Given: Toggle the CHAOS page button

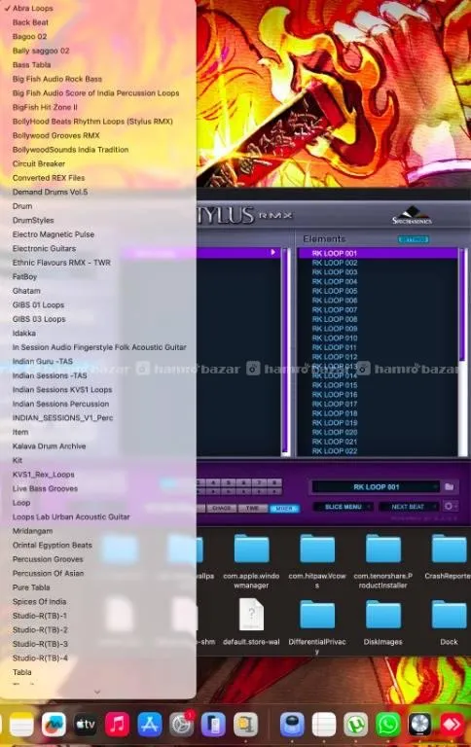Looking at the screenshot, I should (x=222, y=509).
